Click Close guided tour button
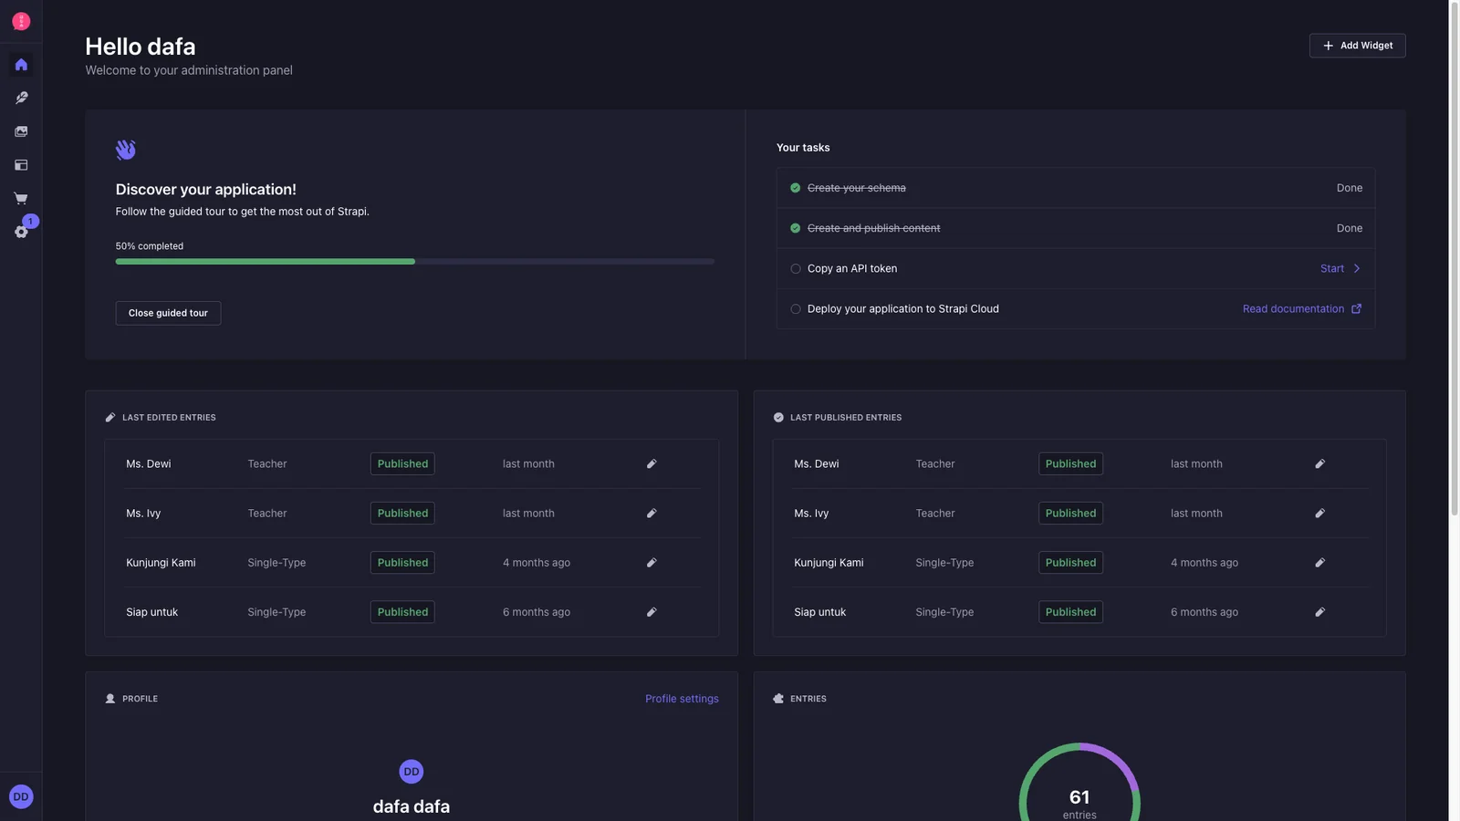This screenshot has height=821, width=1460. pos(168,313)
